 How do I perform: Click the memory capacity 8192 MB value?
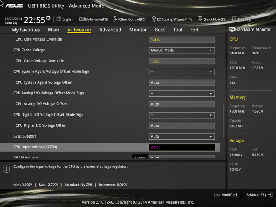[x=236, y=126]
